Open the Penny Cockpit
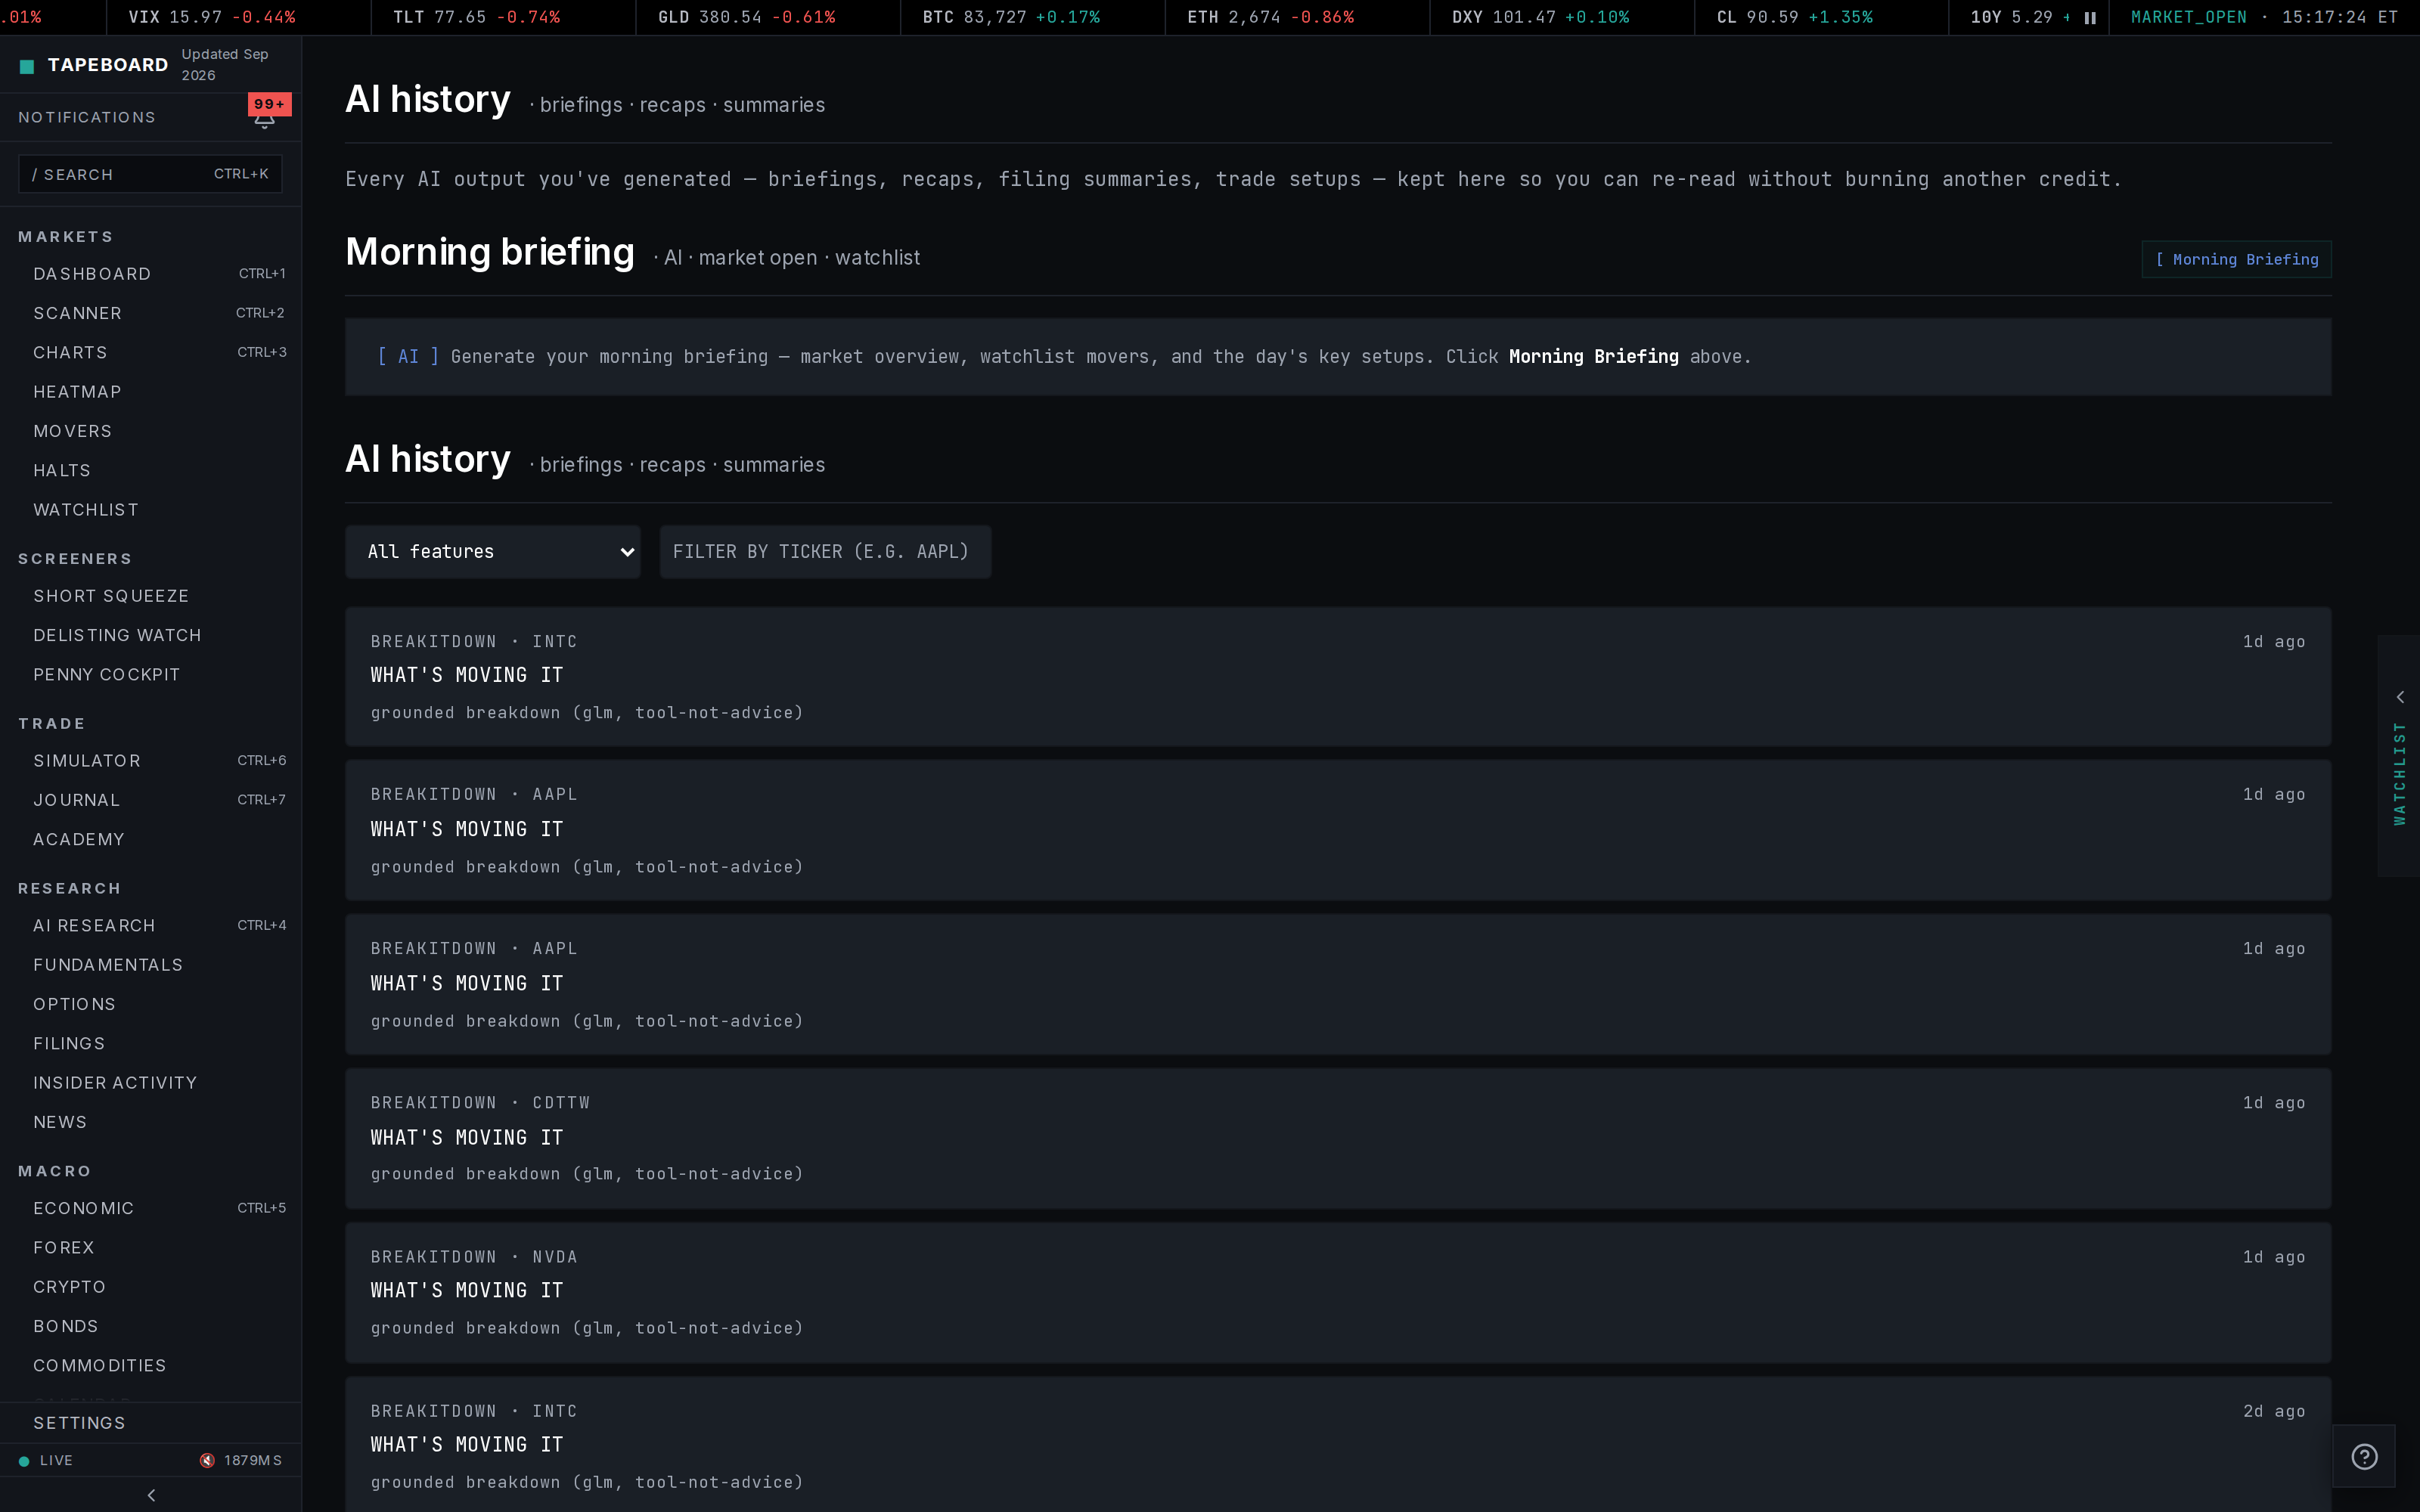The height and width of the screenshot is (1512, 2420). (151, 675)
